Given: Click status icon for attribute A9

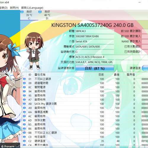Looking at the screenshot, I should [x=24, y=108].
